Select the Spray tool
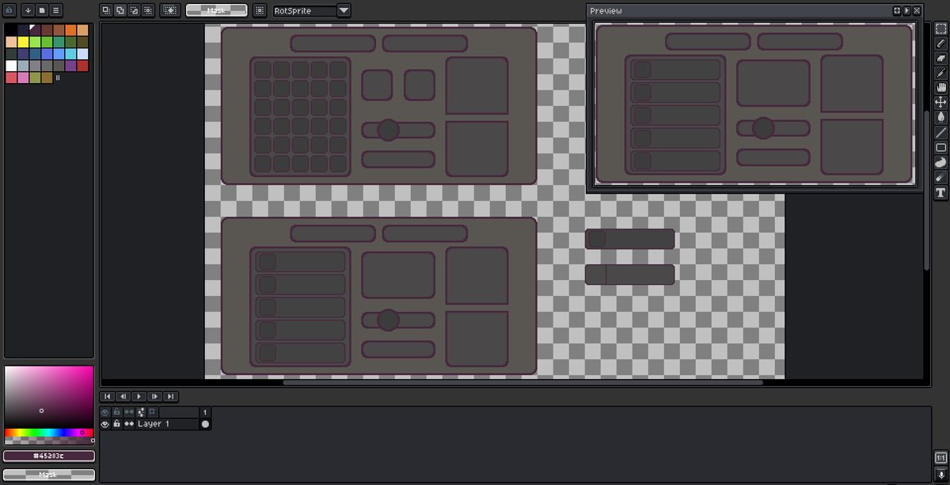 [940, 177]
